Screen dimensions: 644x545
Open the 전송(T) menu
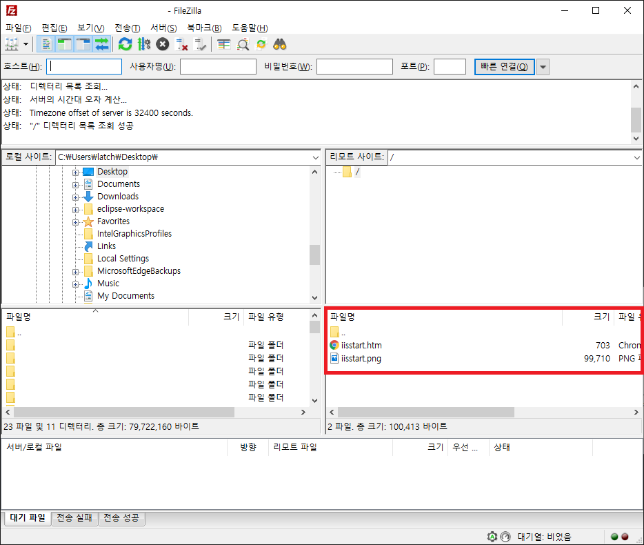pyautogui.click(x=128, y=28)
